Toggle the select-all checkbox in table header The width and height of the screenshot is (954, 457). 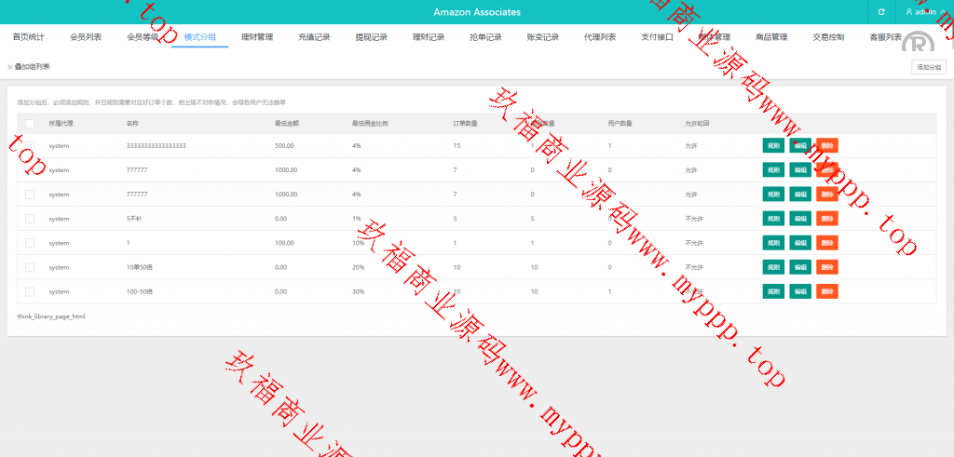30,123
